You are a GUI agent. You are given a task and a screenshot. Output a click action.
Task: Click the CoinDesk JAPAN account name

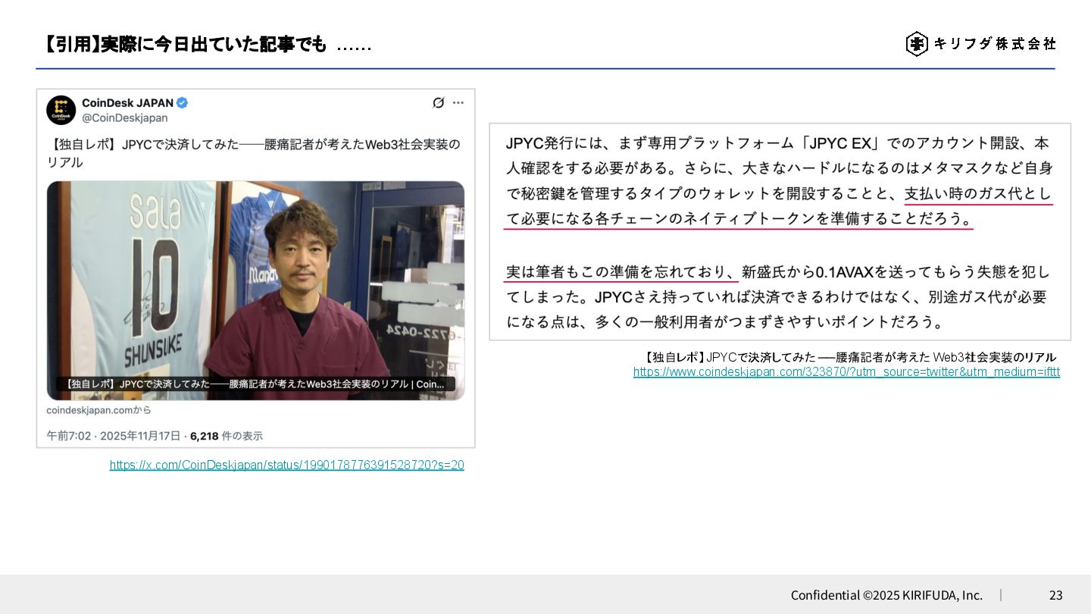click(127, 103)
